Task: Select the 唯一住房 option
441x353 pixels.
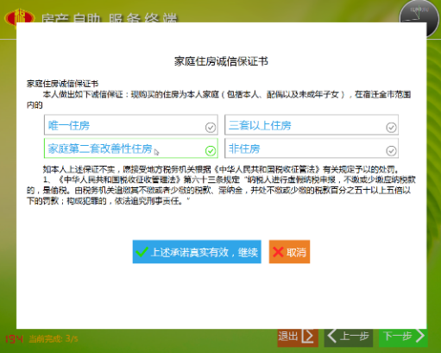Action: (x=131, y=125)
